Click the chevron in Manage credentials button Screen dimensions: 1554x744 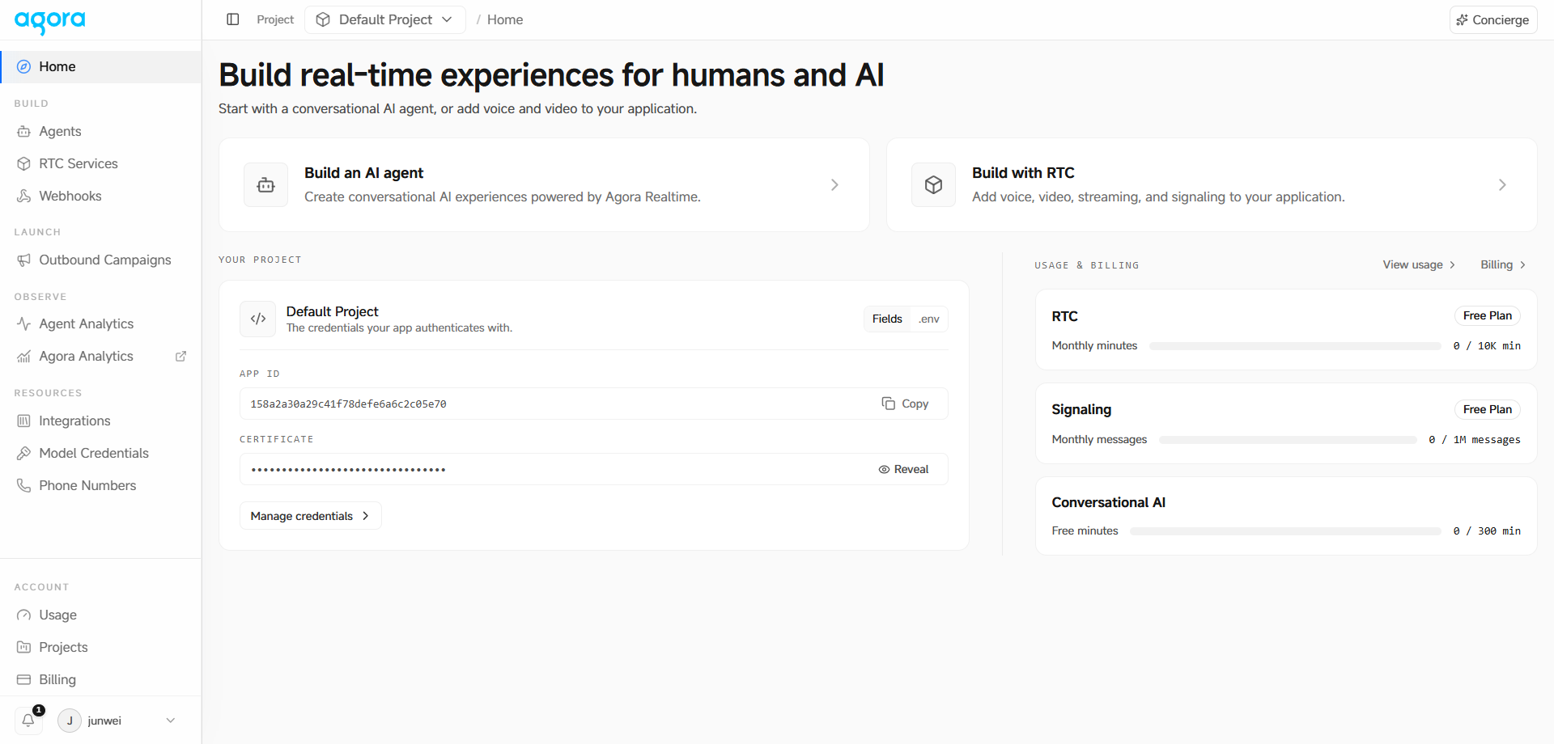tap(366, 516)
